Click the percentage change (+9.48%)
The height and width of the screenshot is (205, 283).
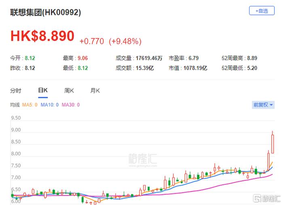pyautogui.click(x=125, y=41)
